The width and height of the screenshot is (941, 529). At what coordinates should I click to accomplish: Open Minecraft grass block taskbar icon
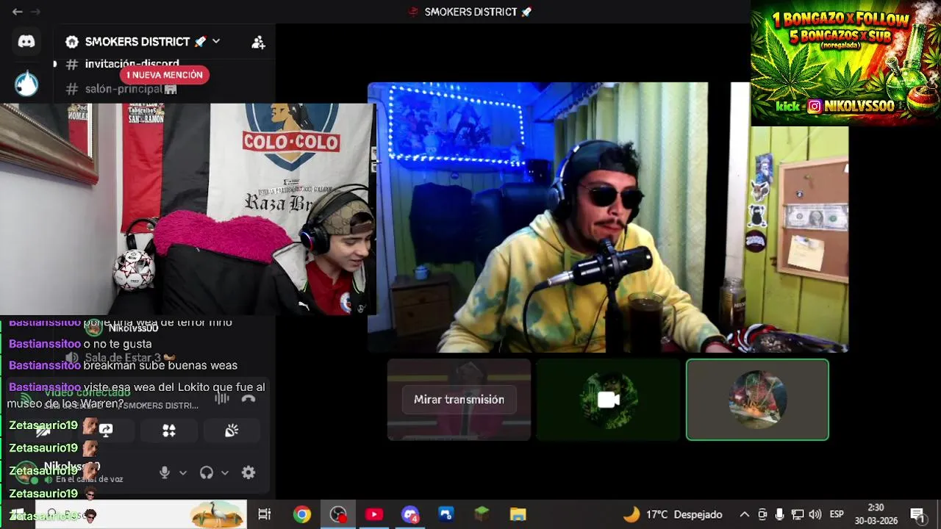click(x=482, y=514)
